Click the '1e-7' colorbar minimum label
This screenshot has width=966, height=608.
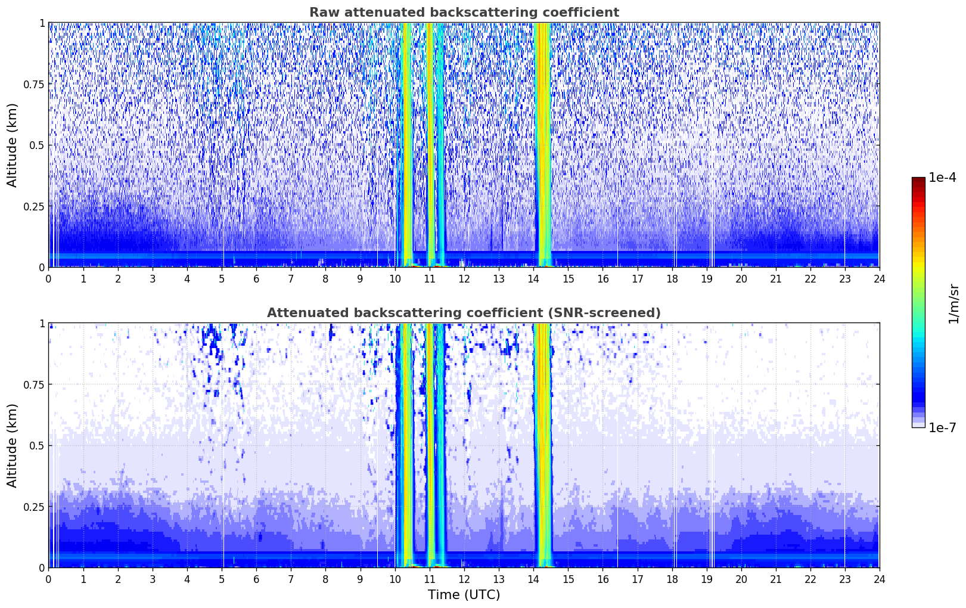[942, 428]
